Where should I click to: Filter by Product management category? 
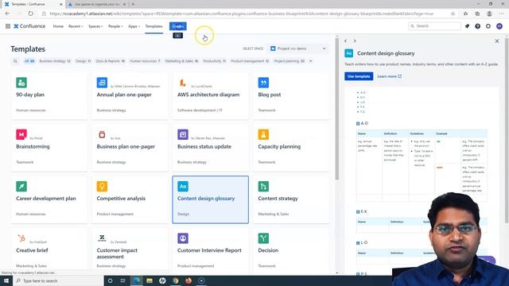click(250, 61)
